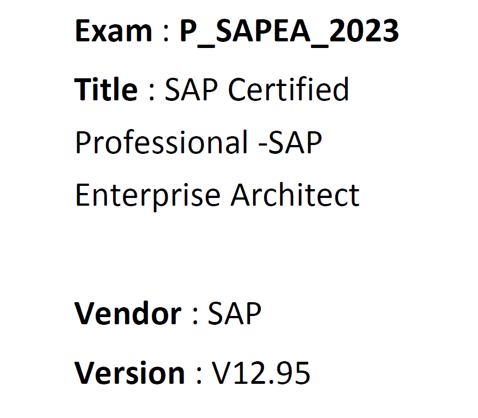Select the word "Enterprise"
The image size is (478, 418).
[148, 194]
